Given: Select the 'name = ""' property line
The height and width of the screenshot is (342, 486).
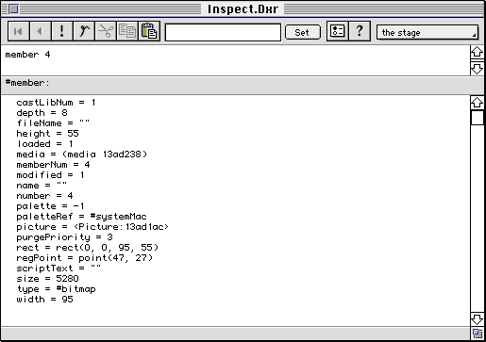Looking at the screenshot, I should click(x=42, y=186).
